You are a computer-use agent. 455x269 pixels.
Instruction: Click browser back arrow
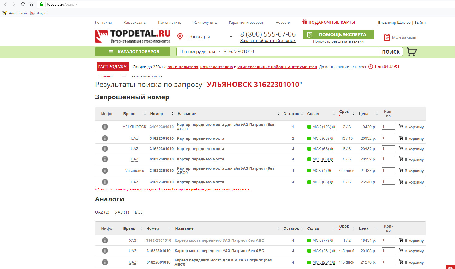click(5, 4)
